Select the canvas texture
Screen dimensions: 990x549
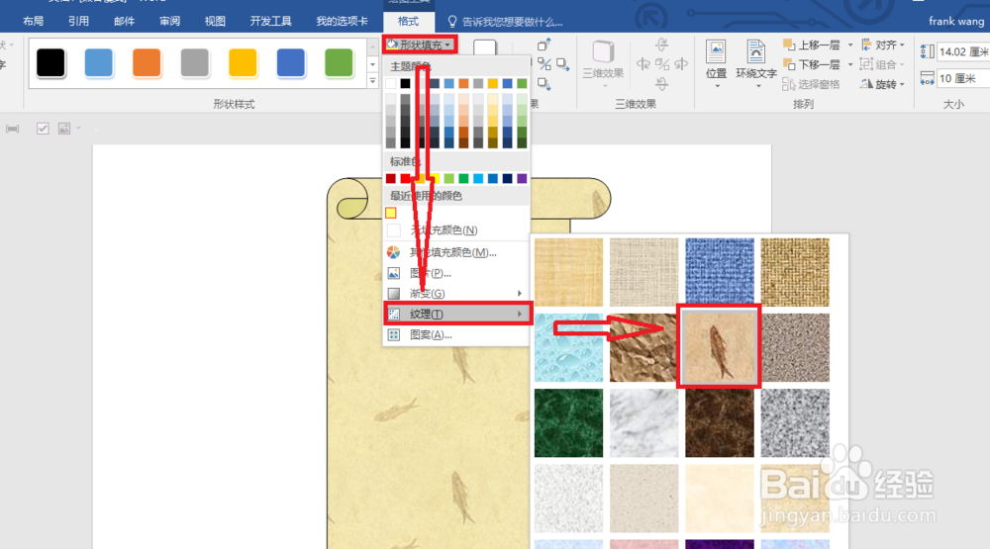tap(644, 272)
